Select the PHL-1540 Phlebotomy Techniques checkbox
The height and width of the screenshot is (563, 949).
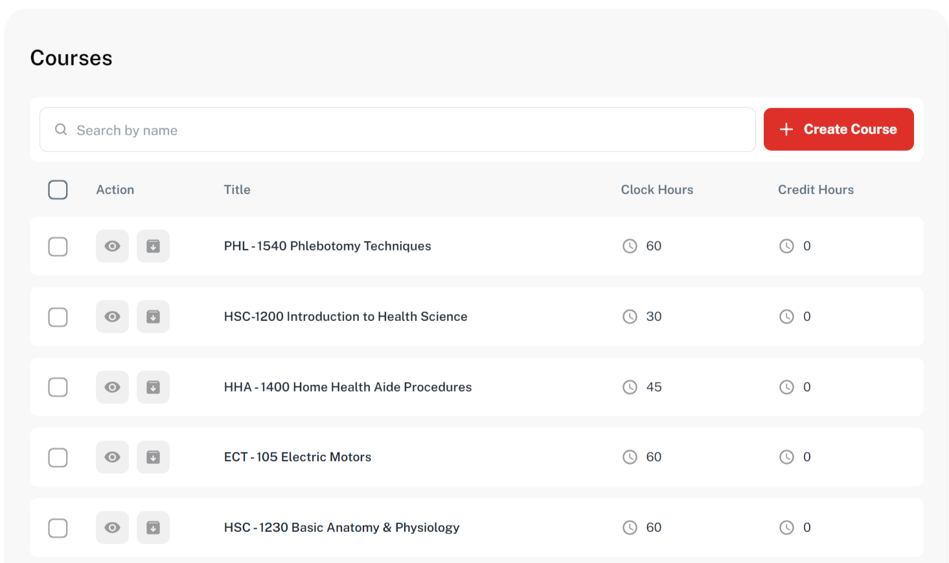(x=58, y=247)
